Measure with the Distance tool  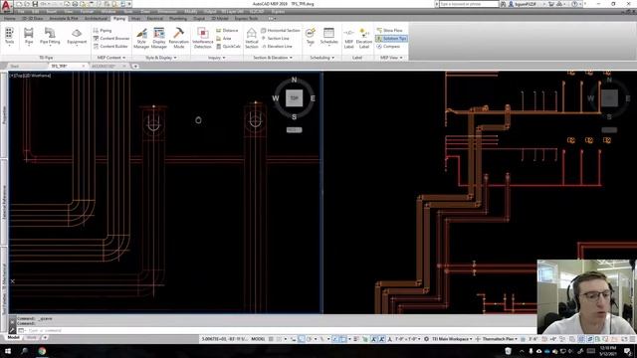point(227,31)
